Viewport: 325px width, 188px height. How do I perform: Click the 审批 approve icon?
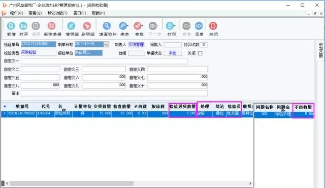[x=138, y=26]
